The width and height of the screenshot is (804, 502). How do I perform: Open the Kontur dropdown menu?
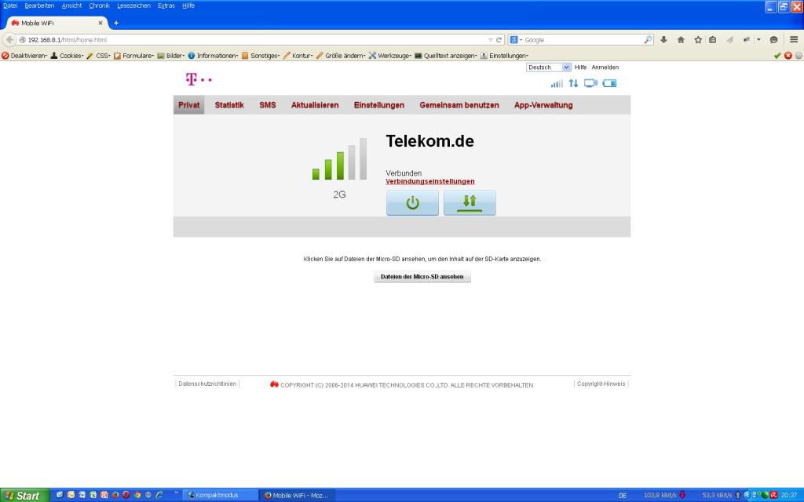(298, 56)
